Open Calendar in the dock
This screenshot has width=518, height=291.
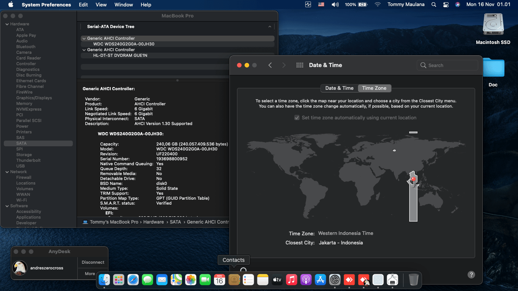tap(220, 280)
